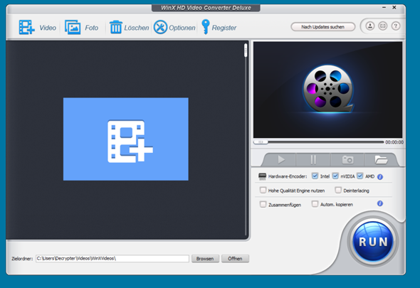Take a snapshot with the camera icon
The image size is (420, 288).
point(347,160)
